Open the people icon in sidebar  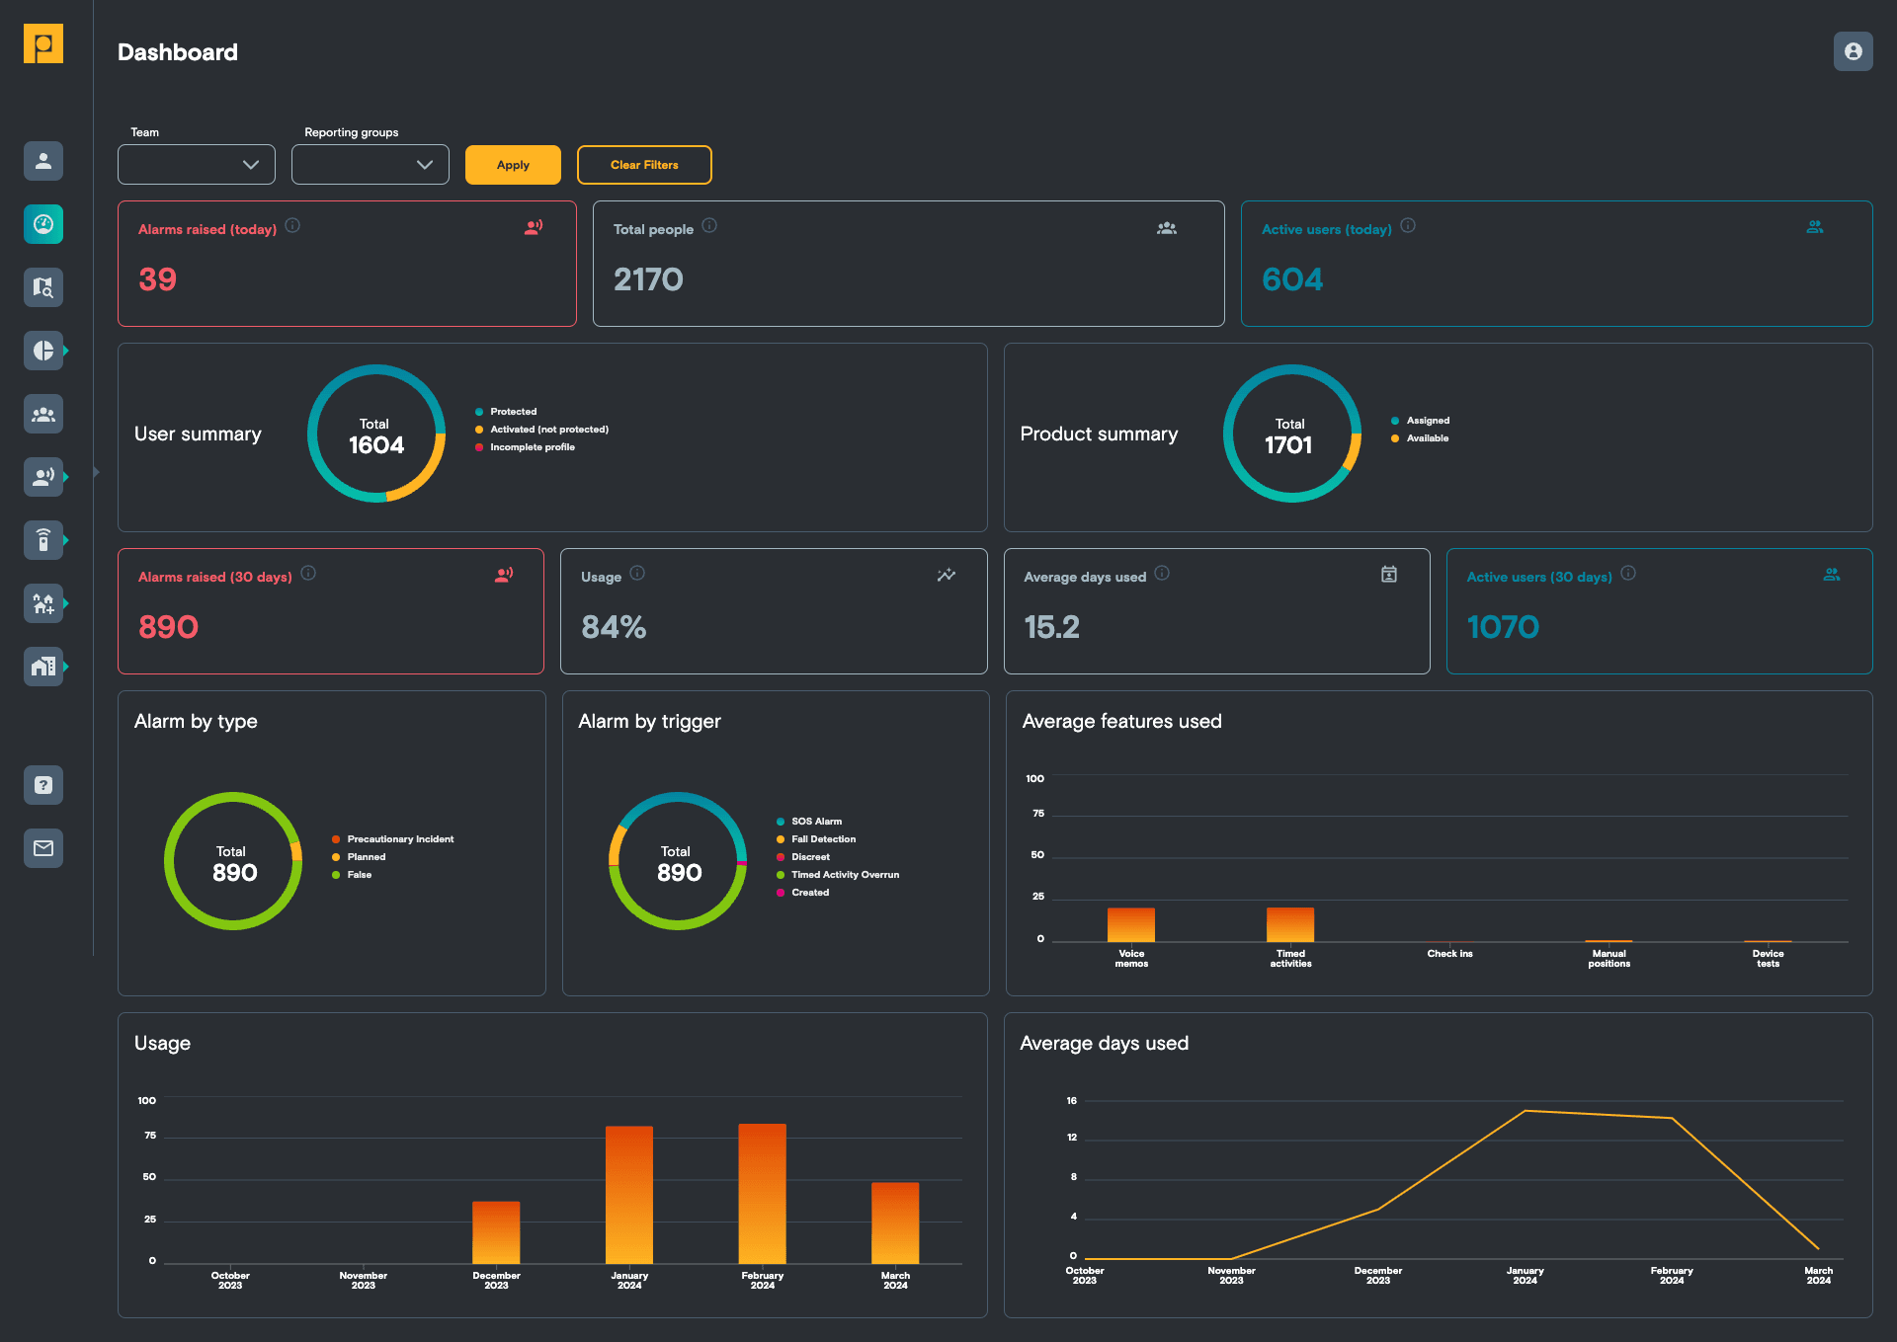(x=43, y=161)
